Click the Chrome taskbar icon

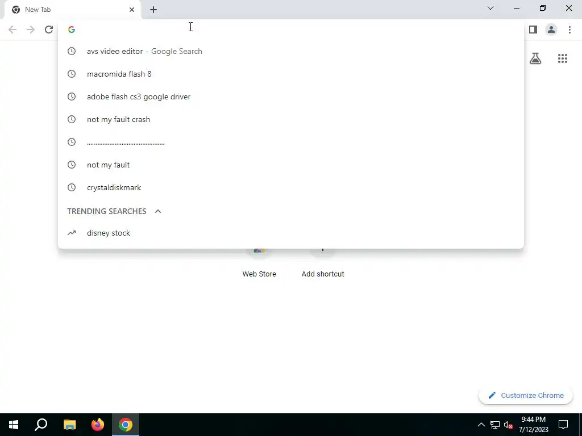click(126, 425)
